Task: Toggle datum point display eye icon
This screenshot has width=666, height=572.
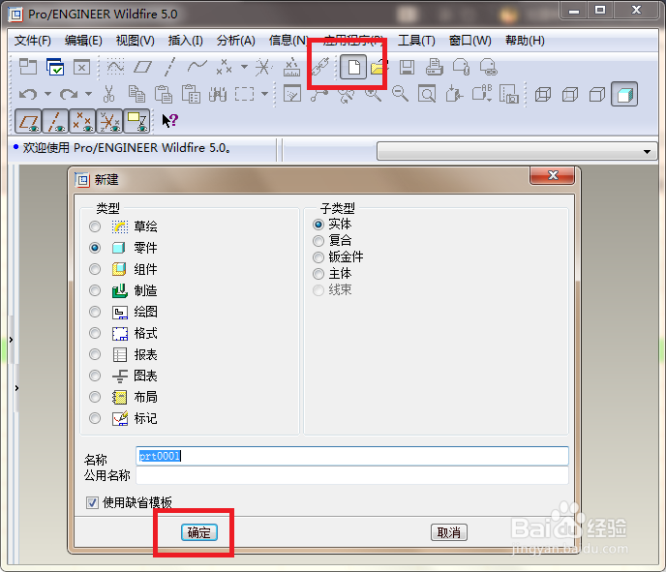Action: point(82,121)
